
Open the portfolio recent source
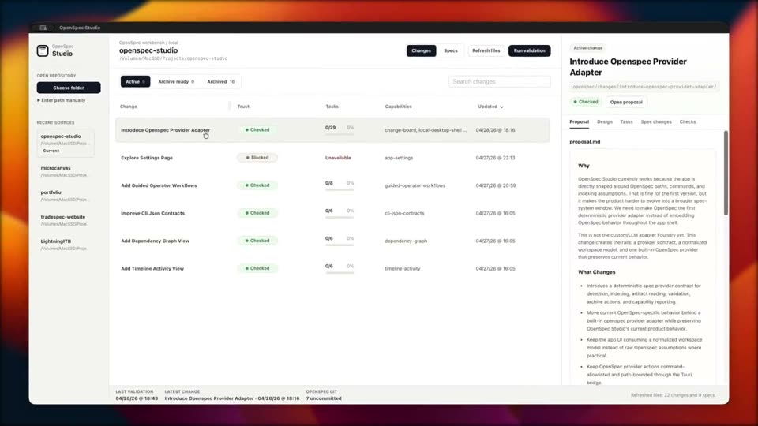pyautogui.click(x=66, y=196)
